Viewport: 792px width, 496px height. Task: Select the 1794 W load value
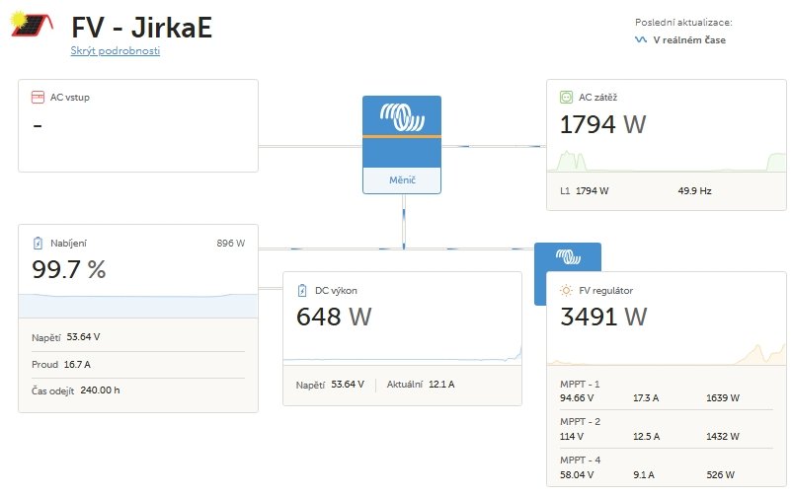click(602, 124)
